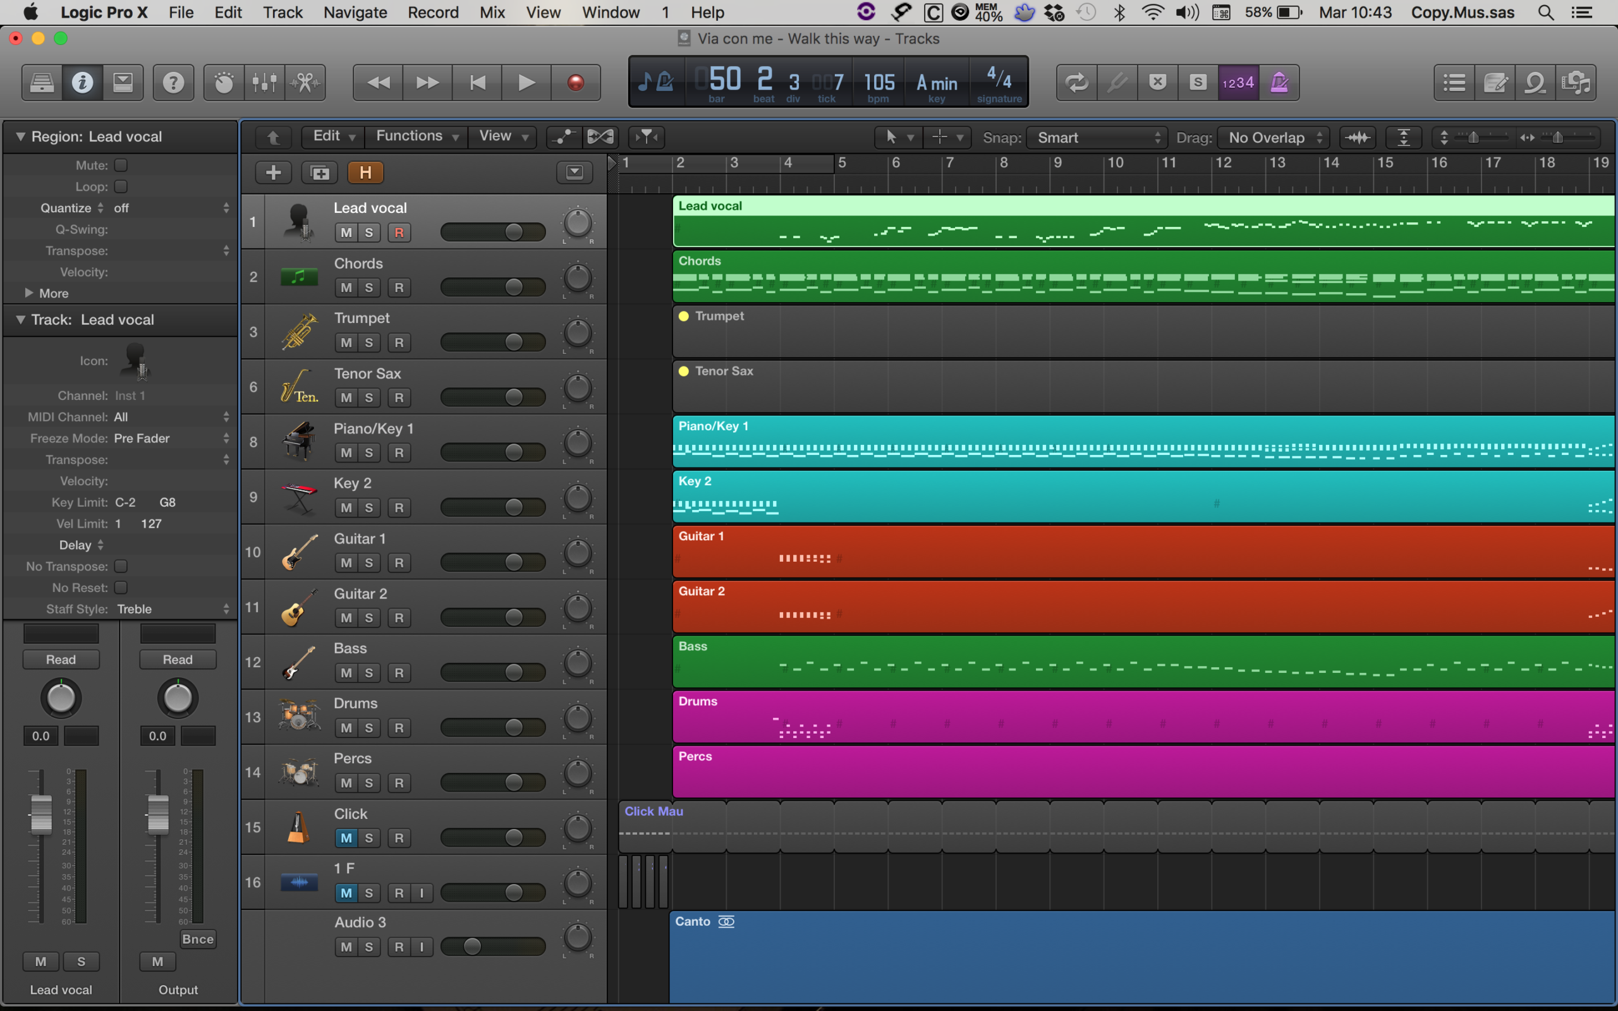Viewport: 1618px width, 1011px height.
Task: Open the Mixer faders icon
Action: [x=265, y=82]
